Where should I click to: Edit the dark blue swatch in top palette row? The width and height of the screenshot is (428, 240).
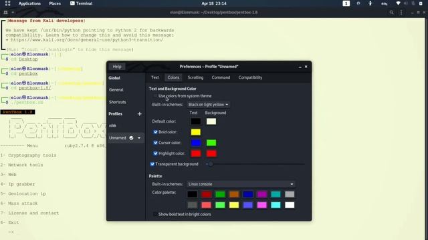point(248,194)
